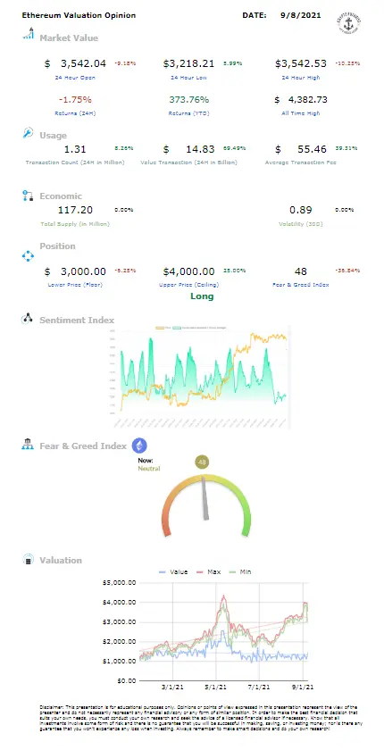Screen dimensions: 384x750
Task: Click the Usage heading
Action: click(53, 136)
